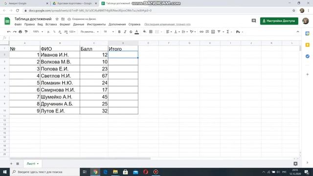Open the Вставка menu
The height and width of the screenshot is (176, 313).
(51, 24)
